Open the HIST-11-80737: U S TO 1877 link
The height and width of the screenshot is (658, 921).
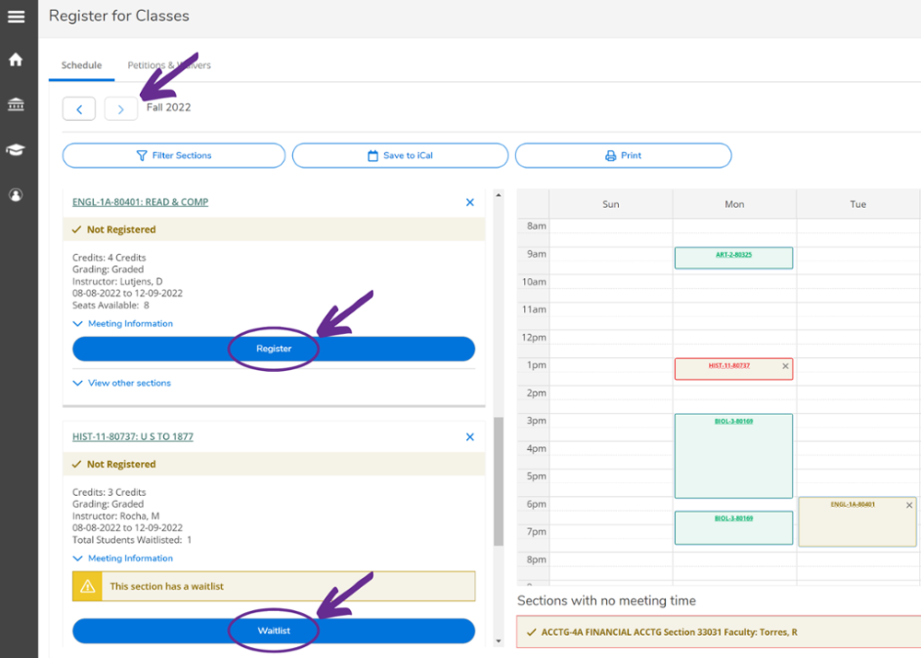(x=133, y=437)
